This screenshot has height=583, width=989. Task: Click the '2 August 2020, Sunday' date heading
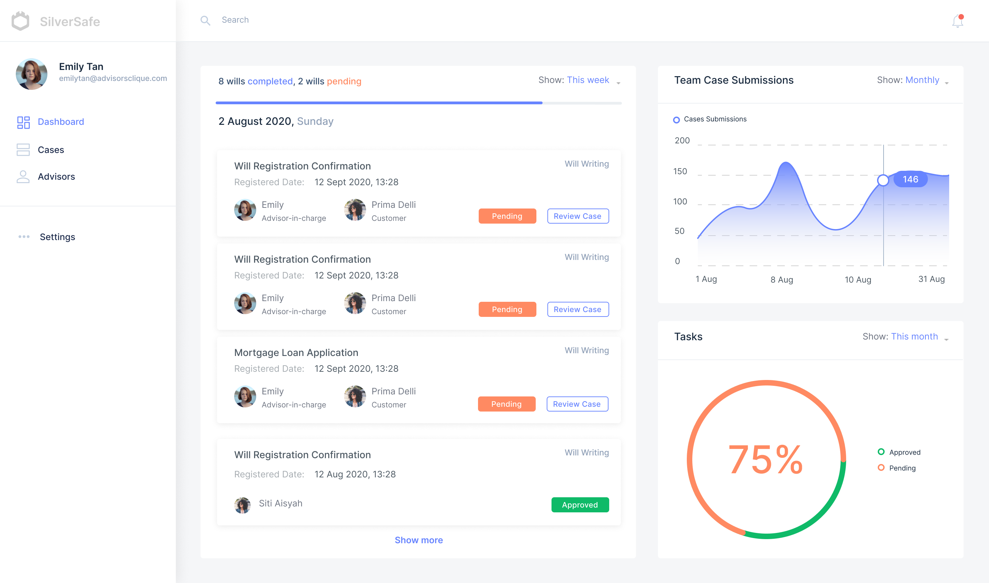[276, 121]
